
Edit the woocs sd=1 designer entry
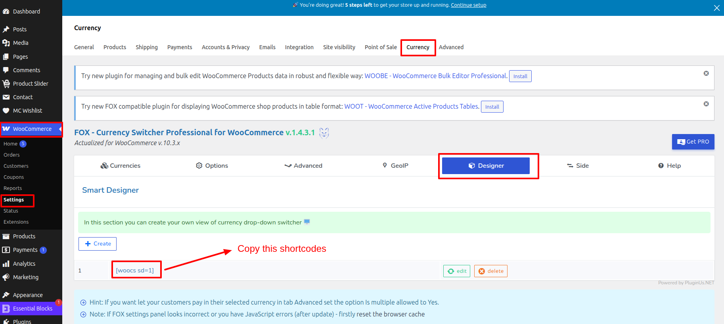(x=456, y=271)
